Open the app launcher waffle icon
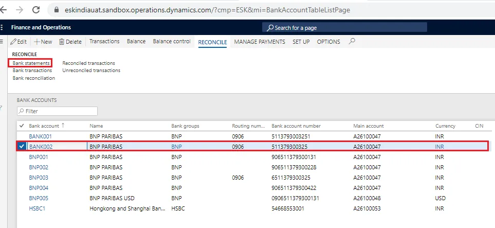495x228 pixels. (x=1, y=27)
